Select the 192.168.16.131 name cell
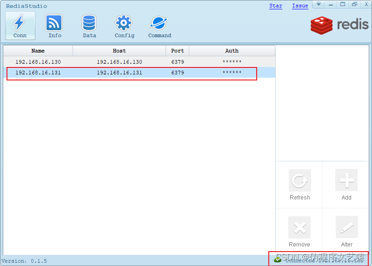This screenshot has height=266, width=372. tap(38, 73)
